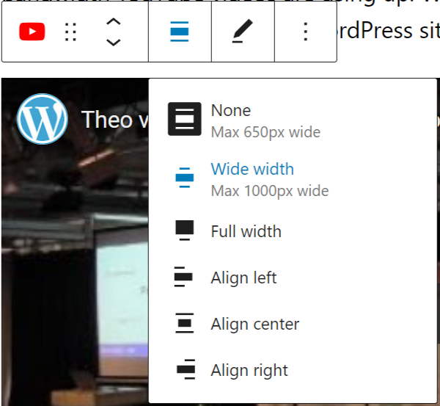
Task: Click the WordPress logo on the video
Action: (x=43, y=119)
